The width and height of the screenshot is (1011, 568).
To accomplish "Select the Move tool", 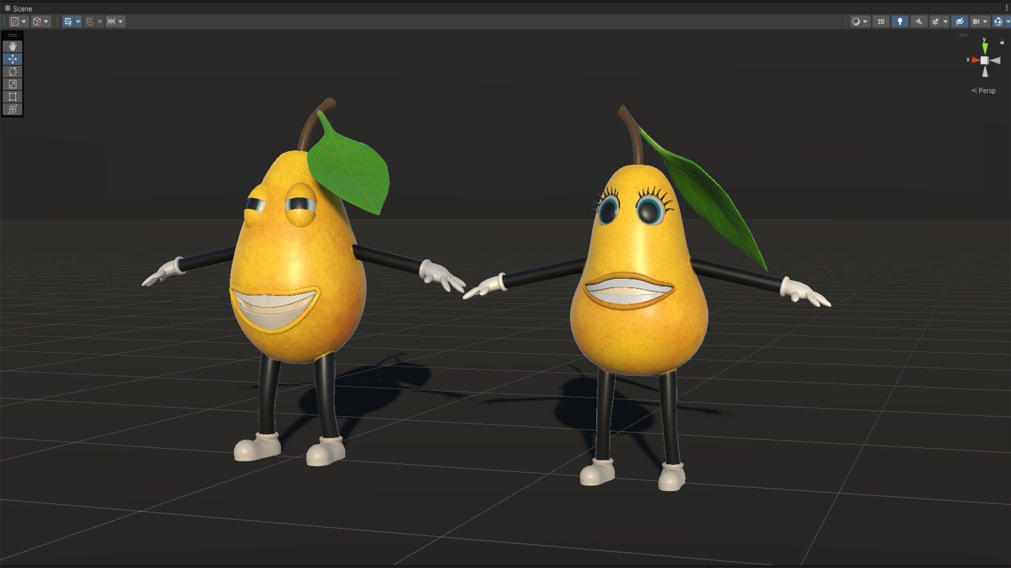I will click(x=13, y=59).
